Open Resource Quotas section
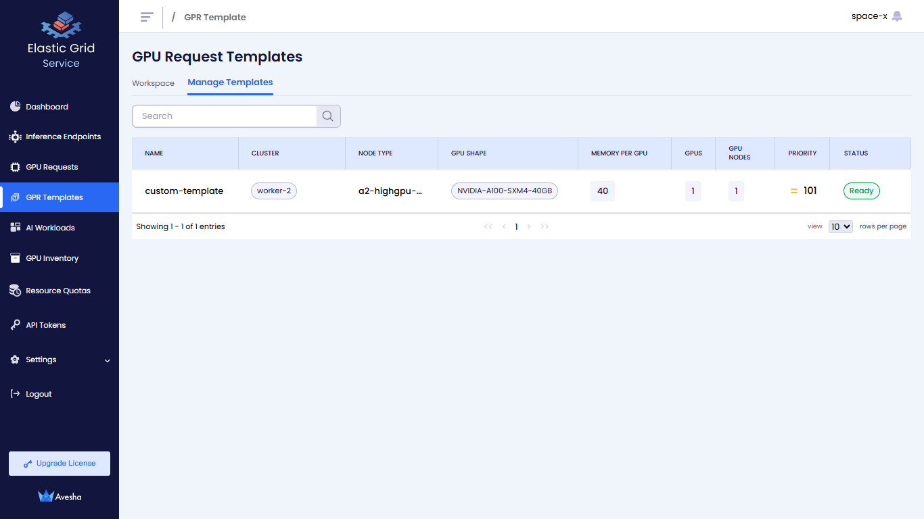The height and width of the screenshot is (519, 924). (57, 291)
